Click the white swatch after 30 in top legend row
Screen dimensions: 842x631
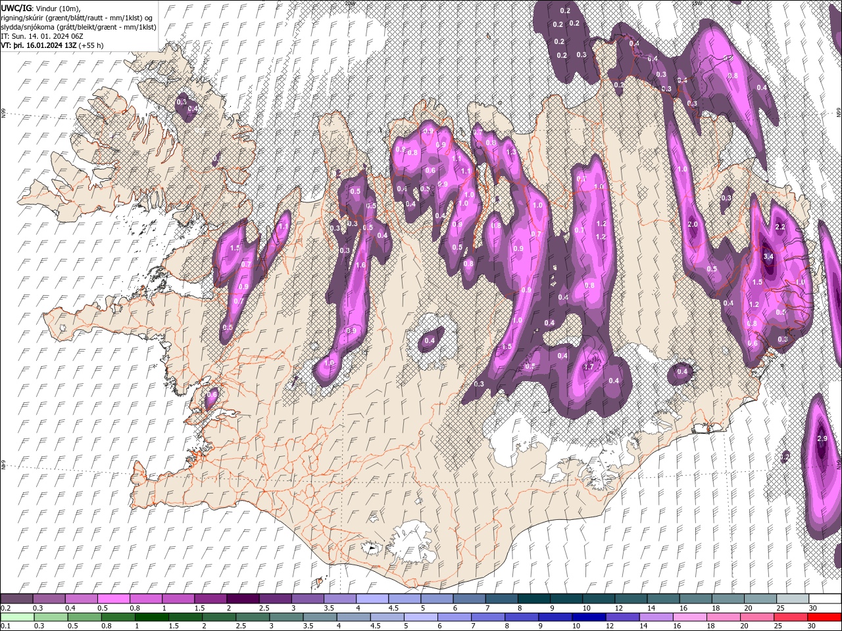click(x=825, y=599)
